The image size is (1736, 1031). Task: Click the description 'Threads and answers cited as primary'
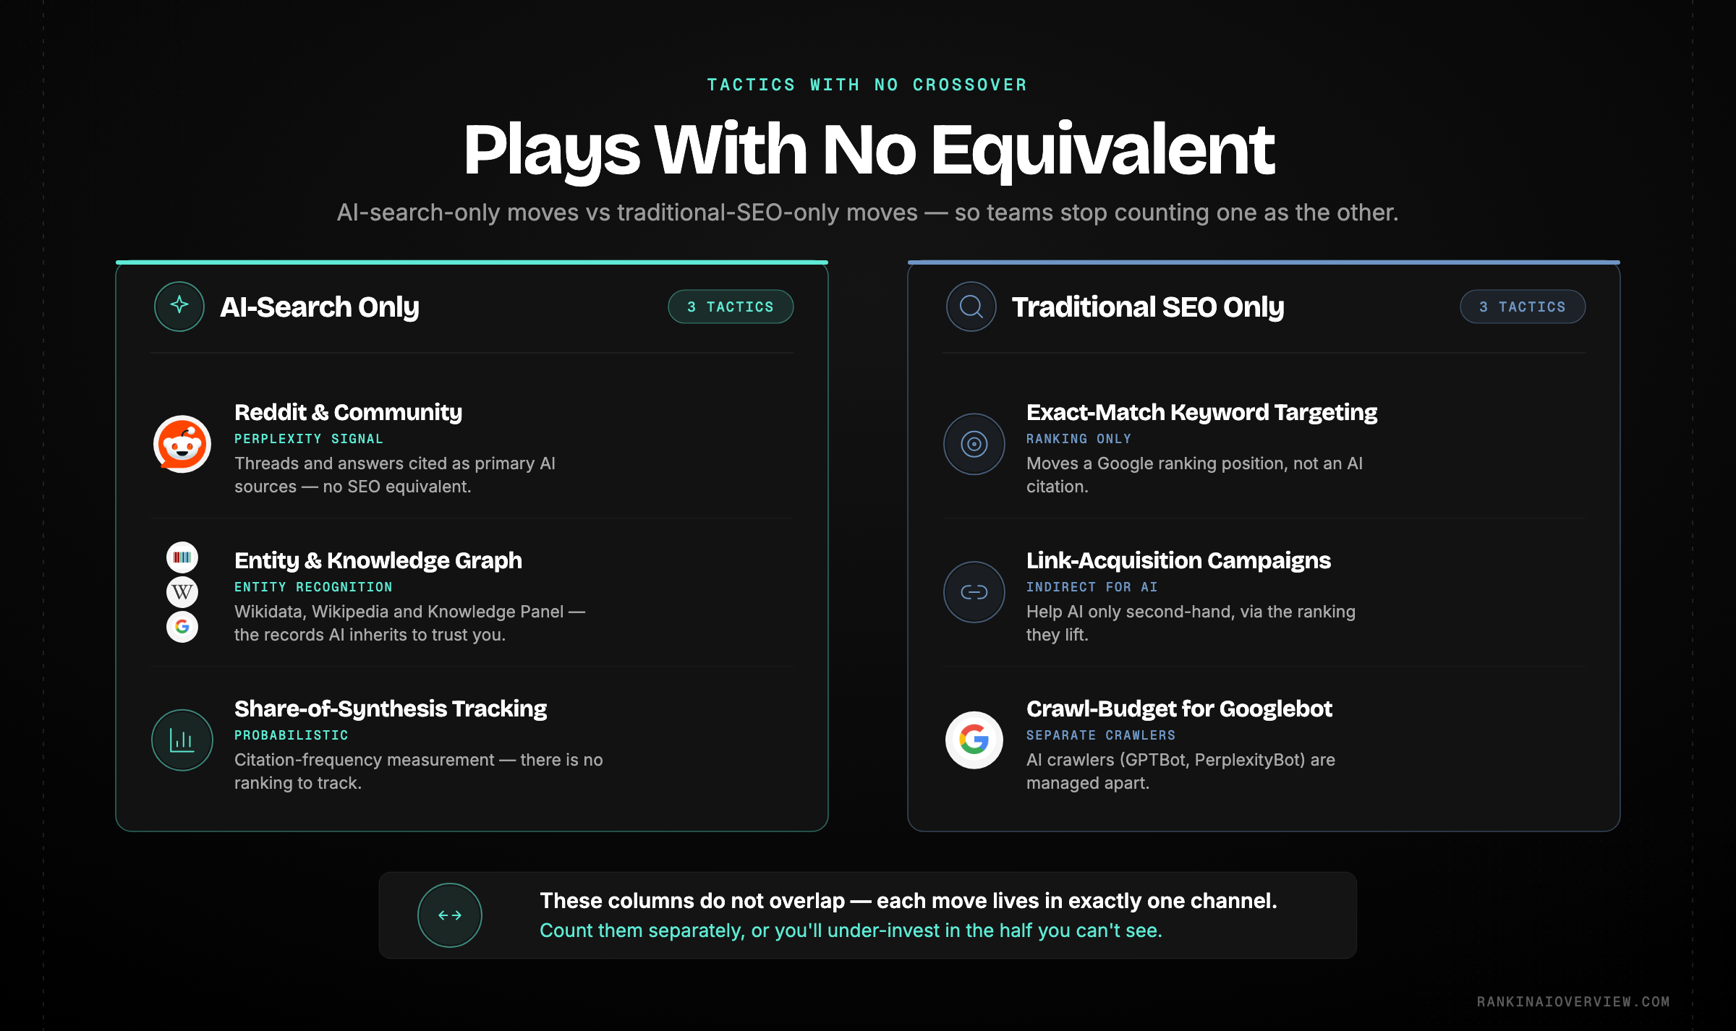pyautogui.click(x=395, y=475)
